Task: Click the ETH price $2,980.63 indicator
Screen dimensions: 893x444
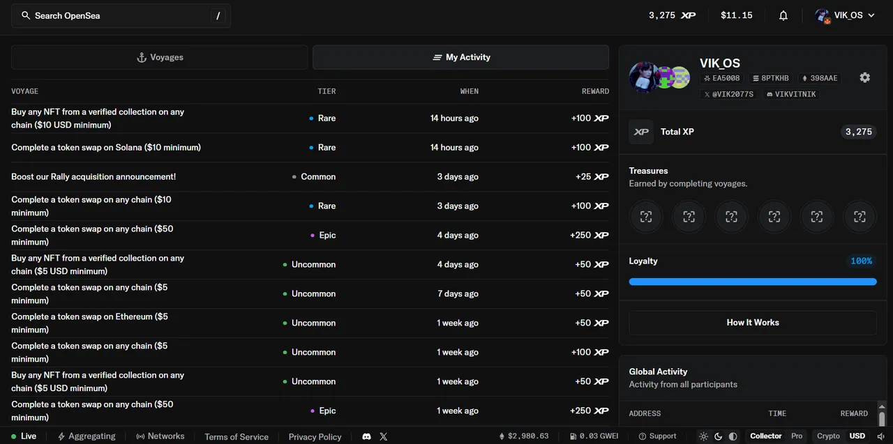Action: 524,436
